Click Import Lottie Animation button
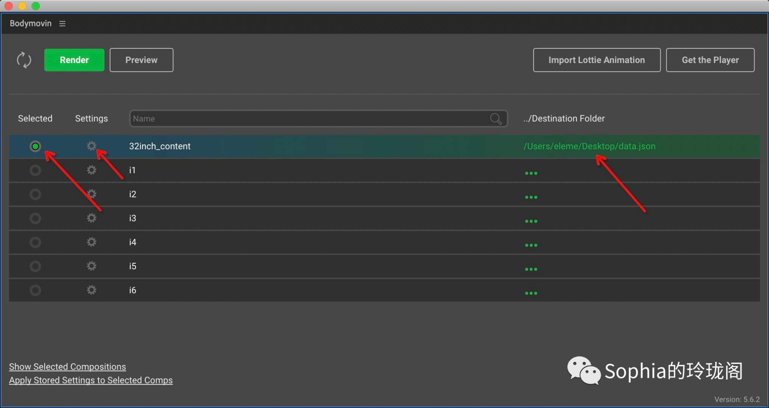Viewport: 769px width, 408px height. (596, 60)
